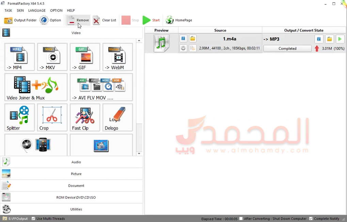This screenshot has width=347, height=222.
Task: Open the TASK menu
Action: [8, 11]
